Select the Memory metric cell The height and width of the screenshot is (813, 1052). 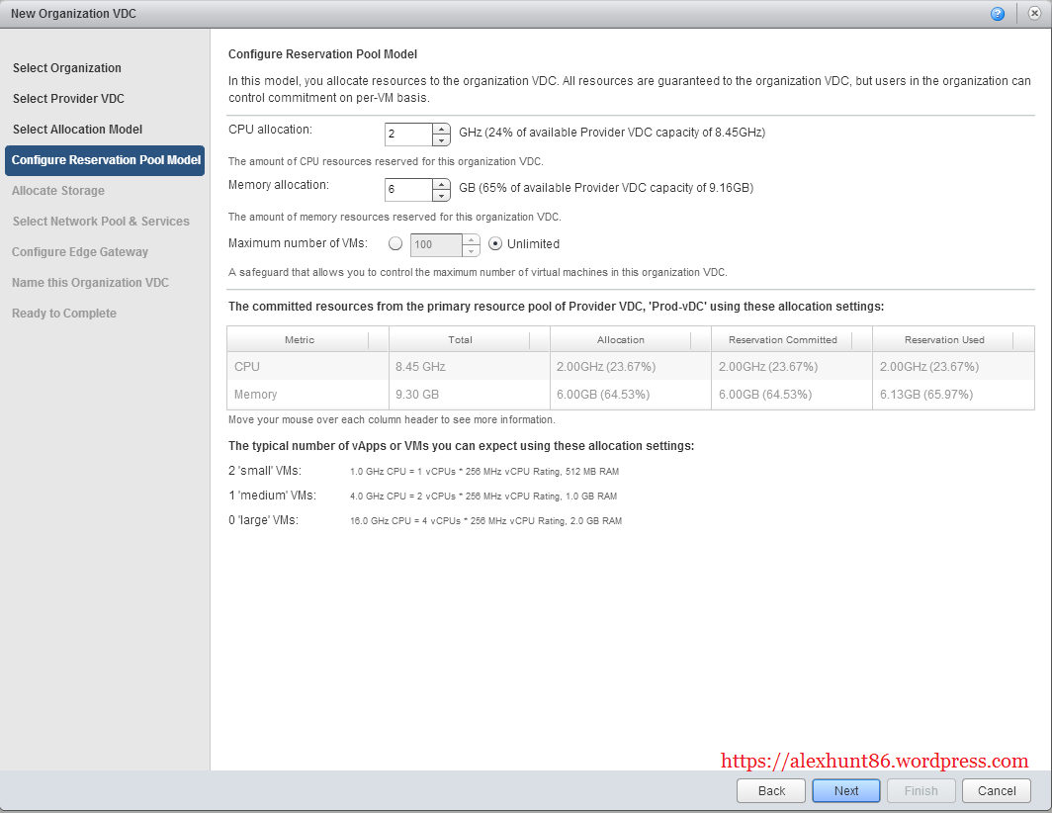[307, 394]
